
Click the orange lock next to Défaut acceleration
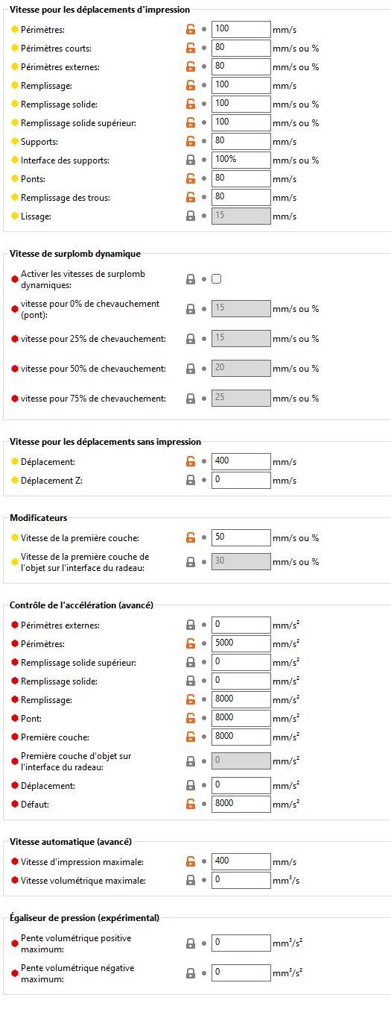(x=191, y=805)
